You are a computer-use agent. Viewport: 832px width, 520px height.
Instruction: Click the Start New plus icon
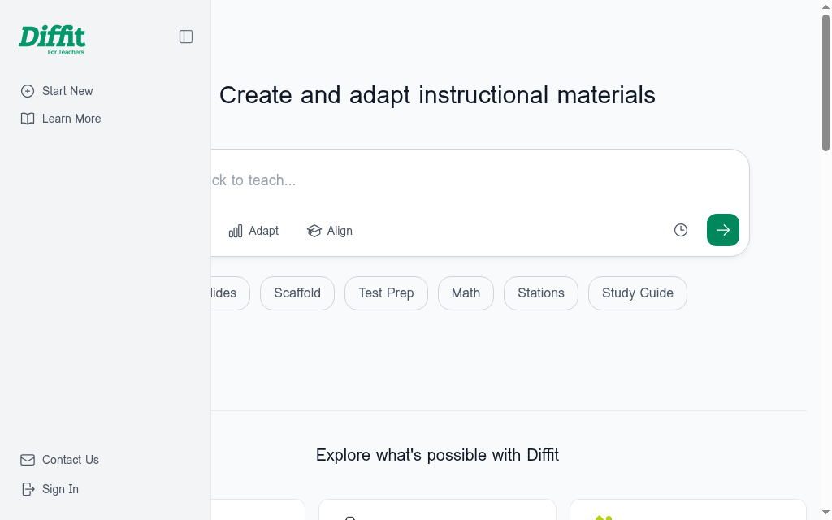click(x=28, y=91)
